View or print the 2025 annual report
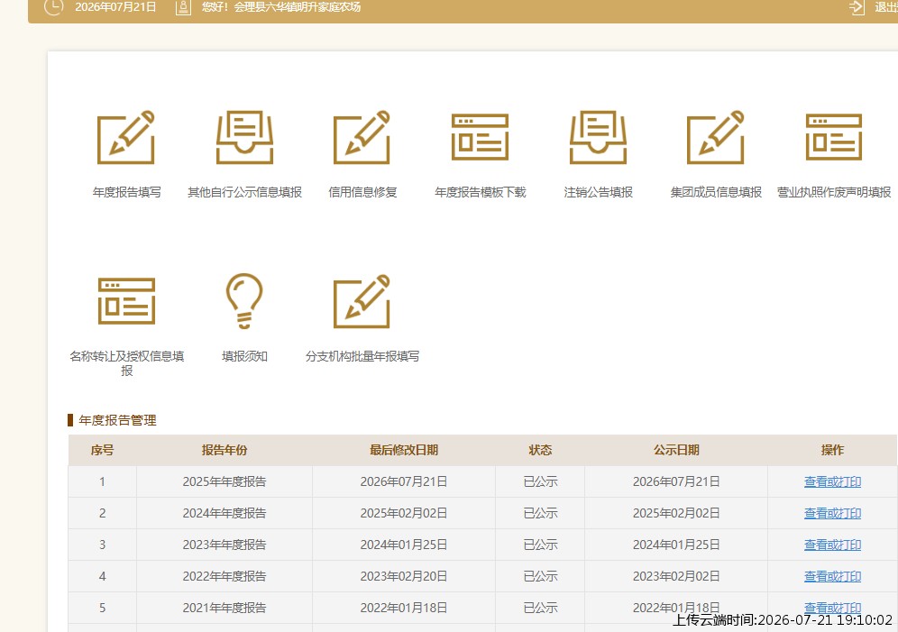The width and height of the screenshot is (898, 632). pyautogui.click(x=832, y=481)
